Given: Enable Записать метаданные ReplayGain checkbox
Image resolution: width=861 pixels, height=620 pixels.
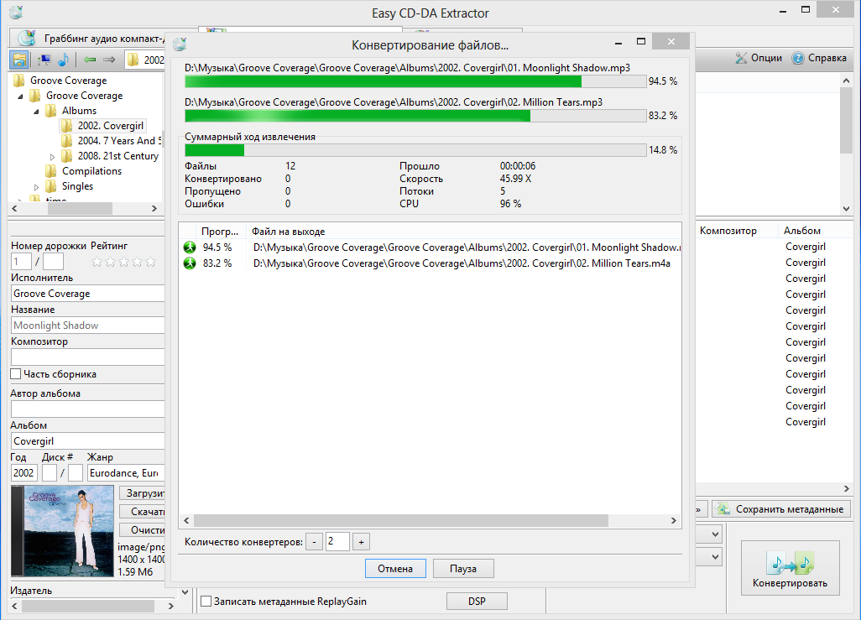Looking at the screenshot, I should click(x=206, y=602).
